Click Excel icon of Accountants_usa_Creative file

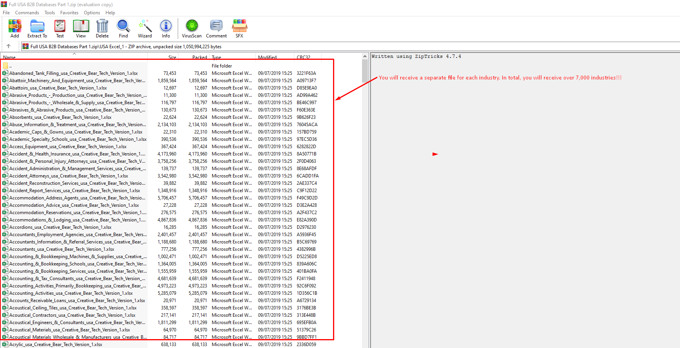point(5,249)
